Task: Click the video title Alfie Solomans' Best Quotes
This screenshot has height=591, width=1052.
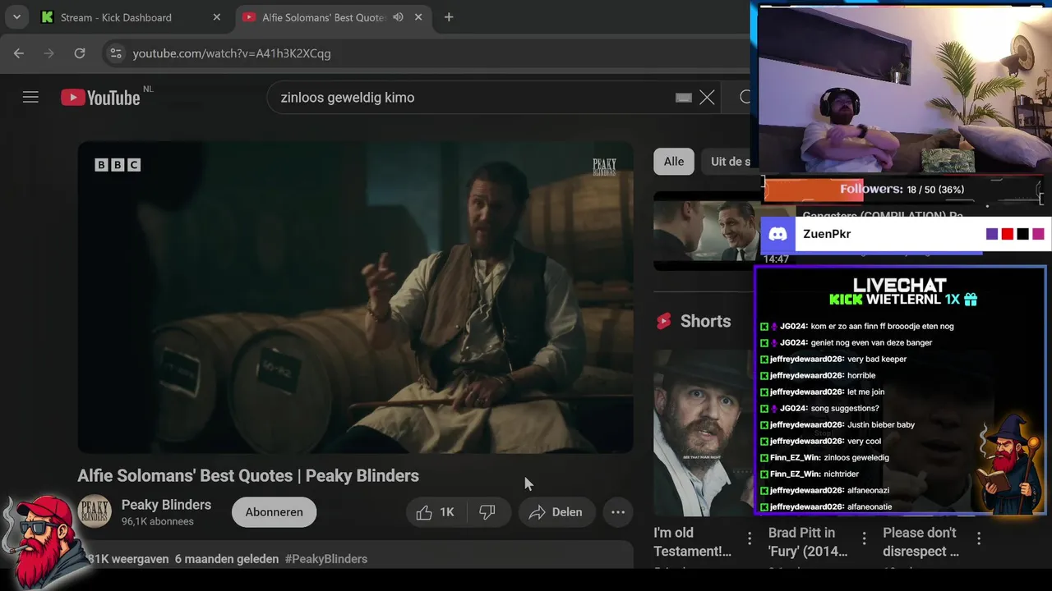Action: pos(248,476)
